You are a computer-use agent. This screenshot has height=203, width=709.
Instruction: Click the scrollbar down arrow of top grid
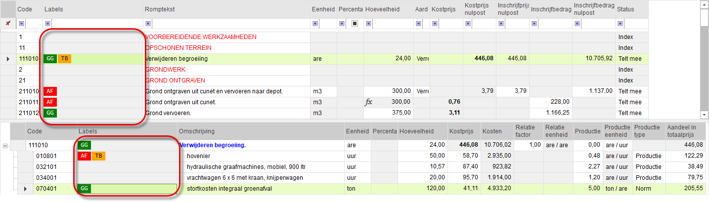(705, 115)
